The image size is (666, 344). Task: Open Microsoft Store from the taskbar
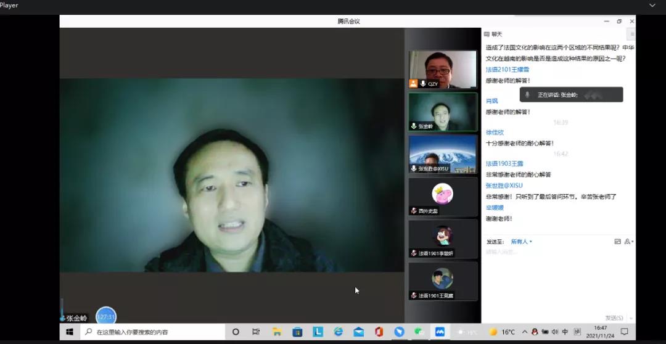coord(297,332)
